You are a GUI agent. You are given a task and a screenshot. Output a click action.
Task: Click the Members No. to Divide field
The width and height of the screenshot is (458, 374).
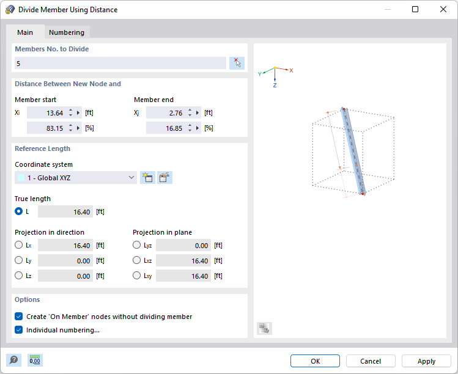point(120,63)
